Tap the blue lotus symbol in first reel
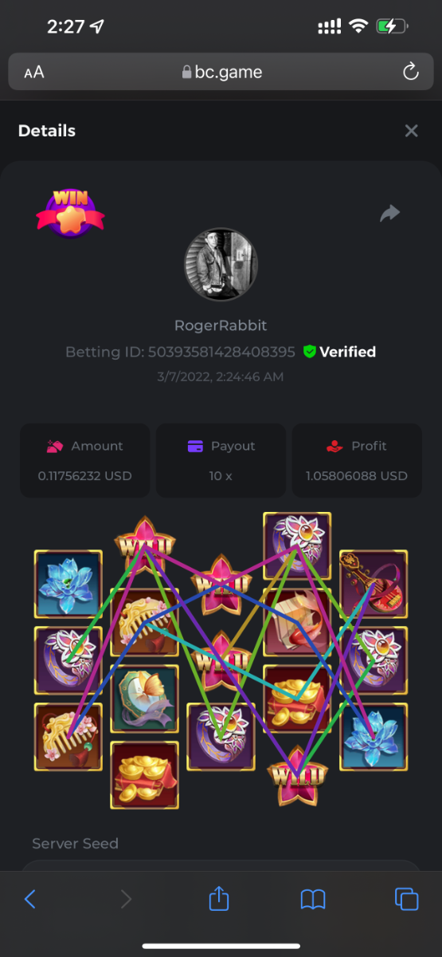The height and width of the screenshot is (957, 442). pyautogui.click(x=68, y=585)
